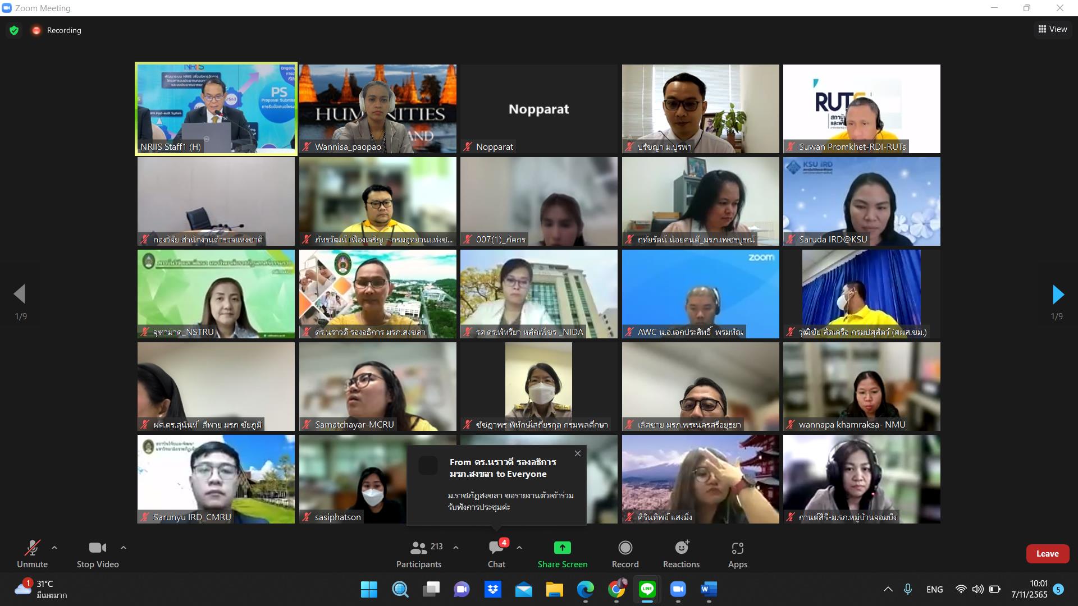Open the Participants panel
The height and width of the screenshot is (606, 1078).
click(x=419, y=554)
